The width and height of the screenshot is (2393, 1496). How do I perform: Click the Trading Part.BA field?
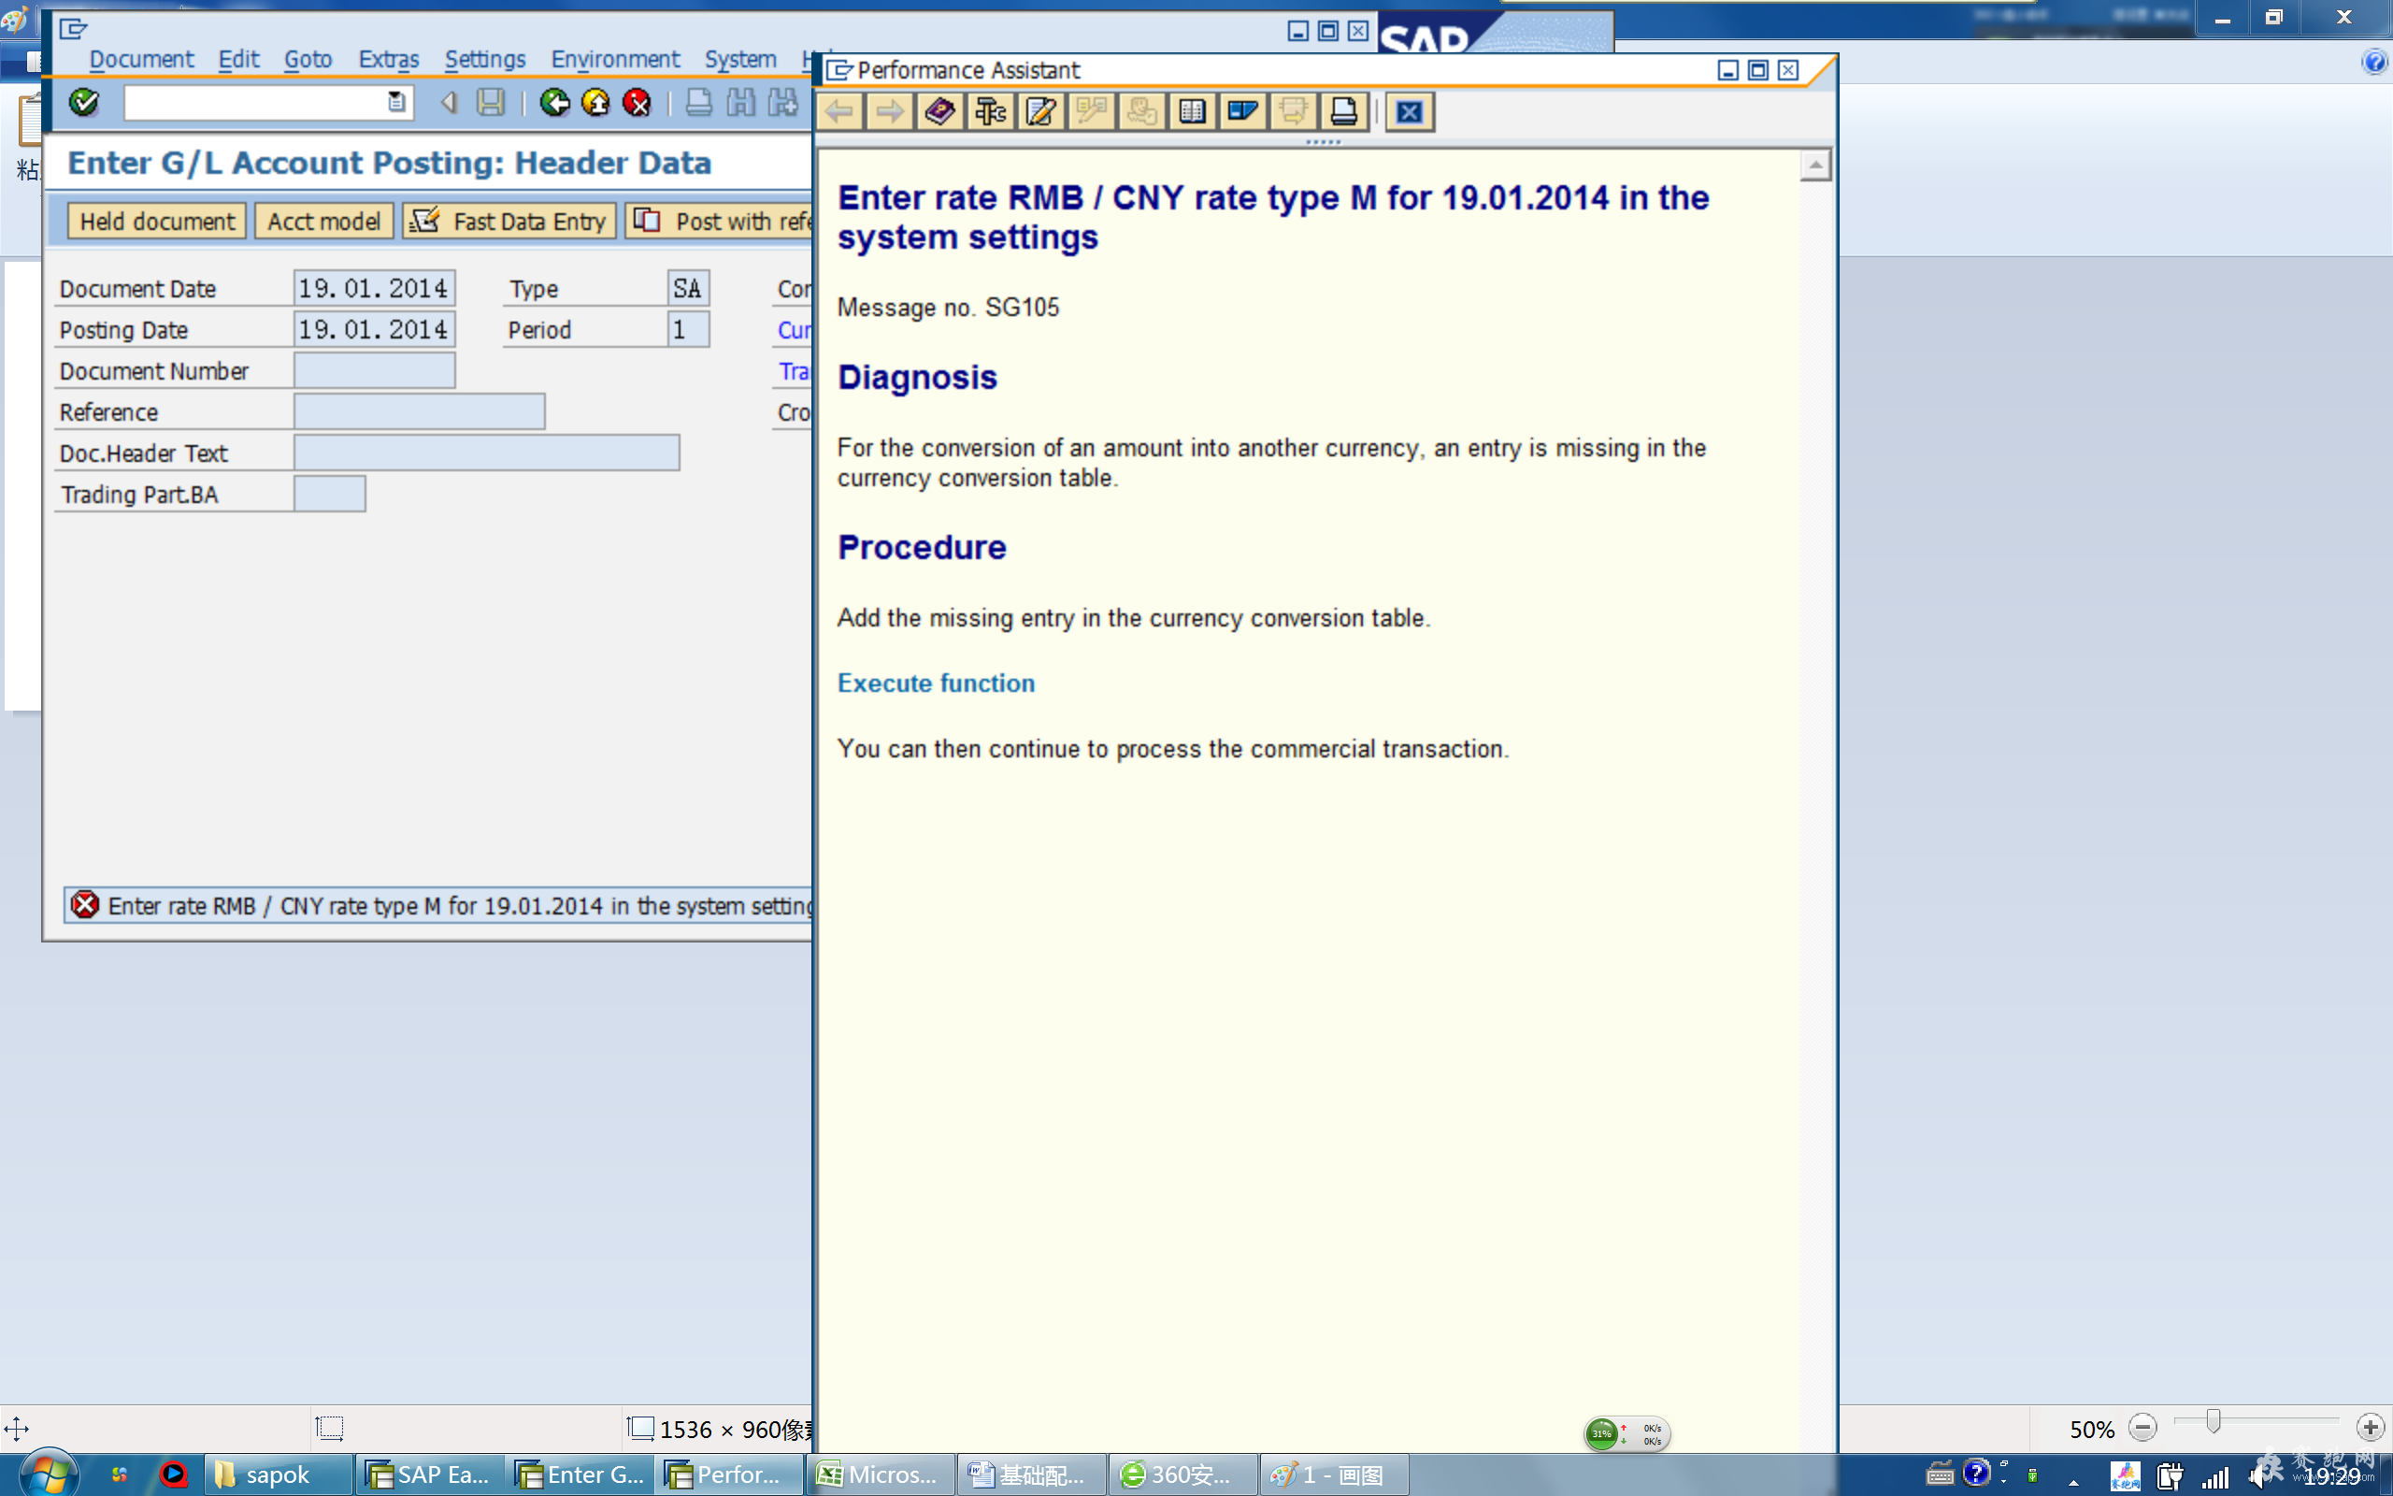click(x=329, y=494)
